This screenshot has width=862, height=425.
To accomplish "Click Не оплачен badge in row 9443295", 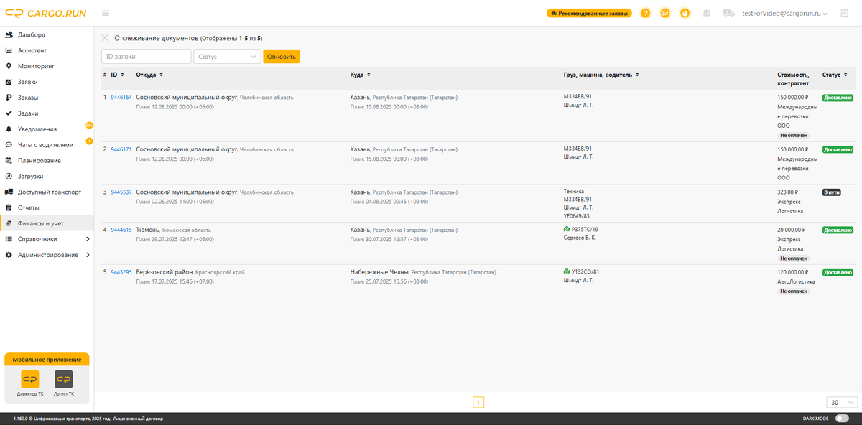I will (x=794, y=291).
